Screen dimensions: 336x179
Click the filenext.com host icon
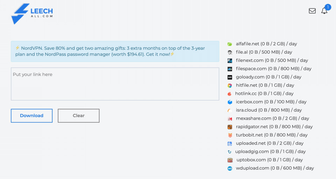click(230, 61)
